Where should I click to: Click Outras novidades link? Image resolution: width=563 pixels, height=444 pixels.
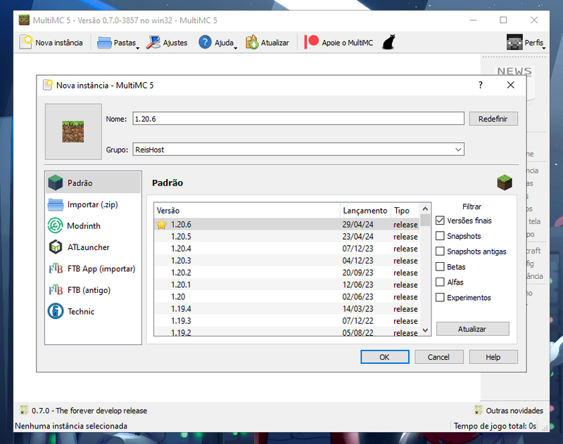(514, 411)
